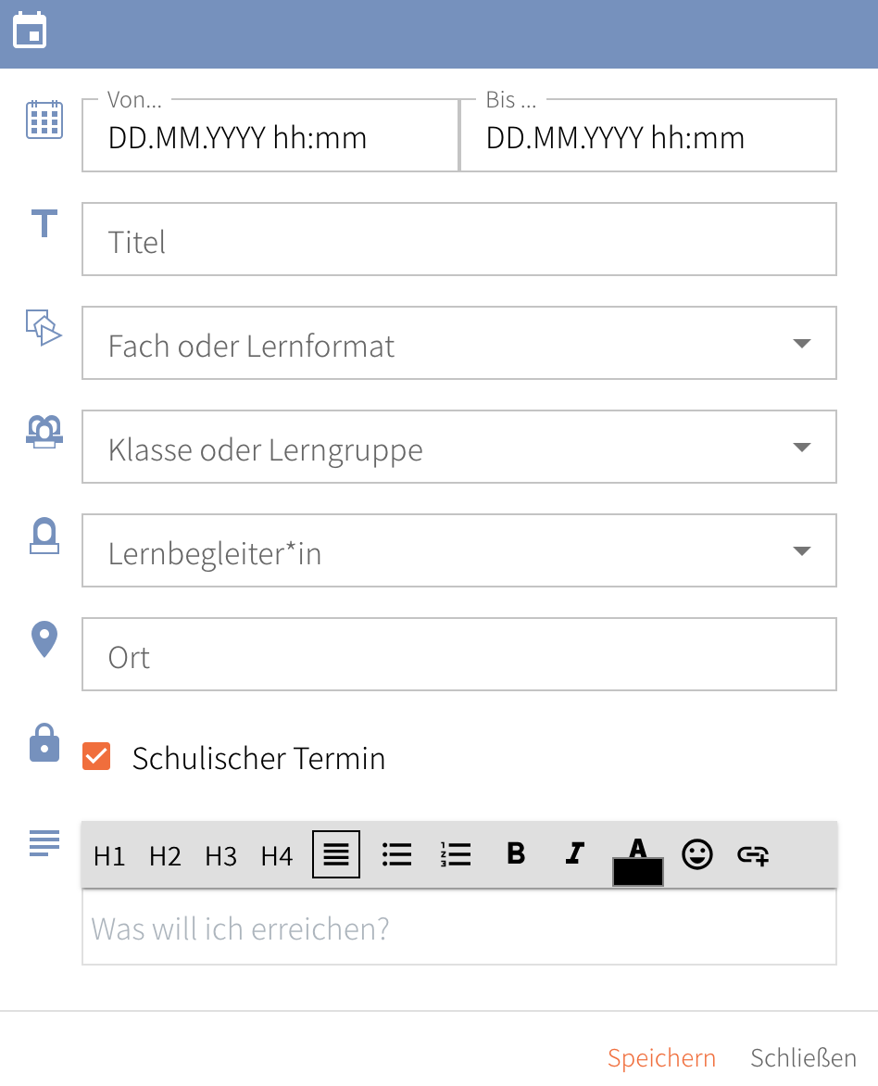Click the Titel input field
Screen dimensions: 878x1086
point(458,241)
